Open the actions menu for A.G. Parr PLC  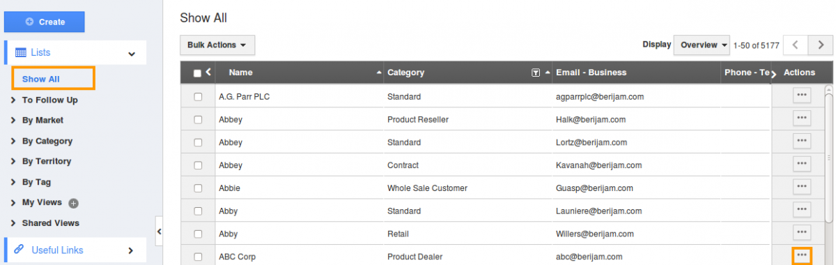tap(802, 95)
